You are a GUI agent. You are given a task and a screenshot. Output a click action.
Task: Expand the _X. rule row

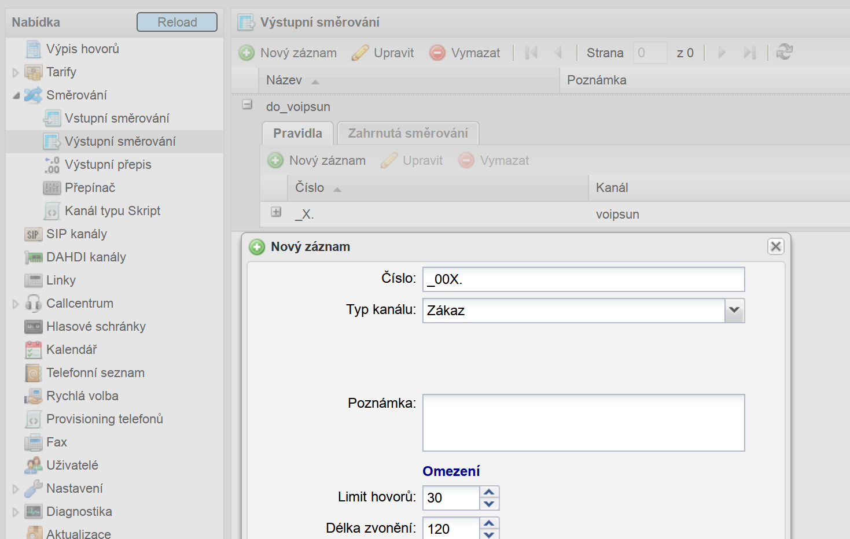tap(276, 212)
